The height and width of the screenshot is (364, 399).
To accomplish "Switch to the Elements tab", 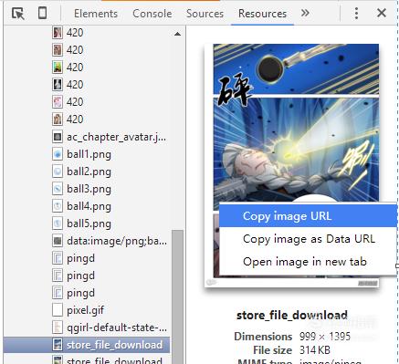I will click(x=96, y=14).
